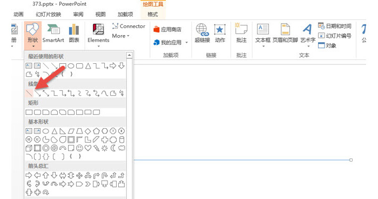Screen dimensions: 378x199
Task: Insert the Cross shape
Action: (105, 140)
